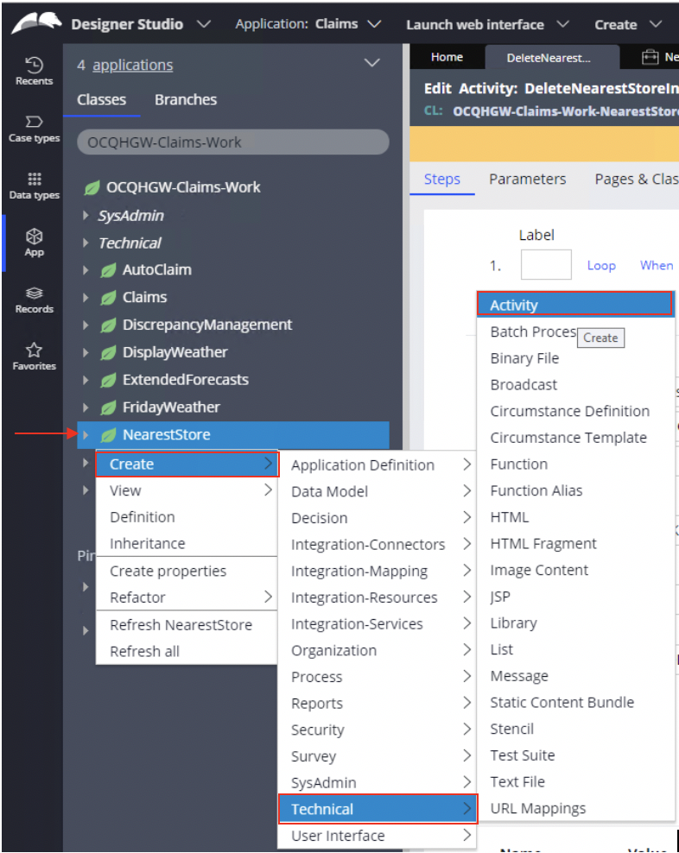
Task: Open the Data Model submenu
Action: coord(377,491)
